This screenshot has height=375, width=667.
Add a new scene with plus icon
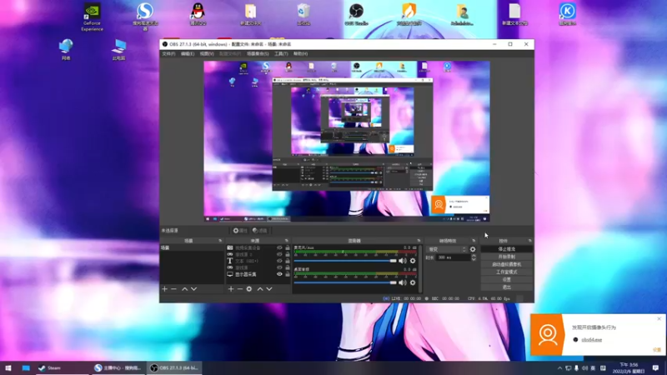[x=164, y=289]
